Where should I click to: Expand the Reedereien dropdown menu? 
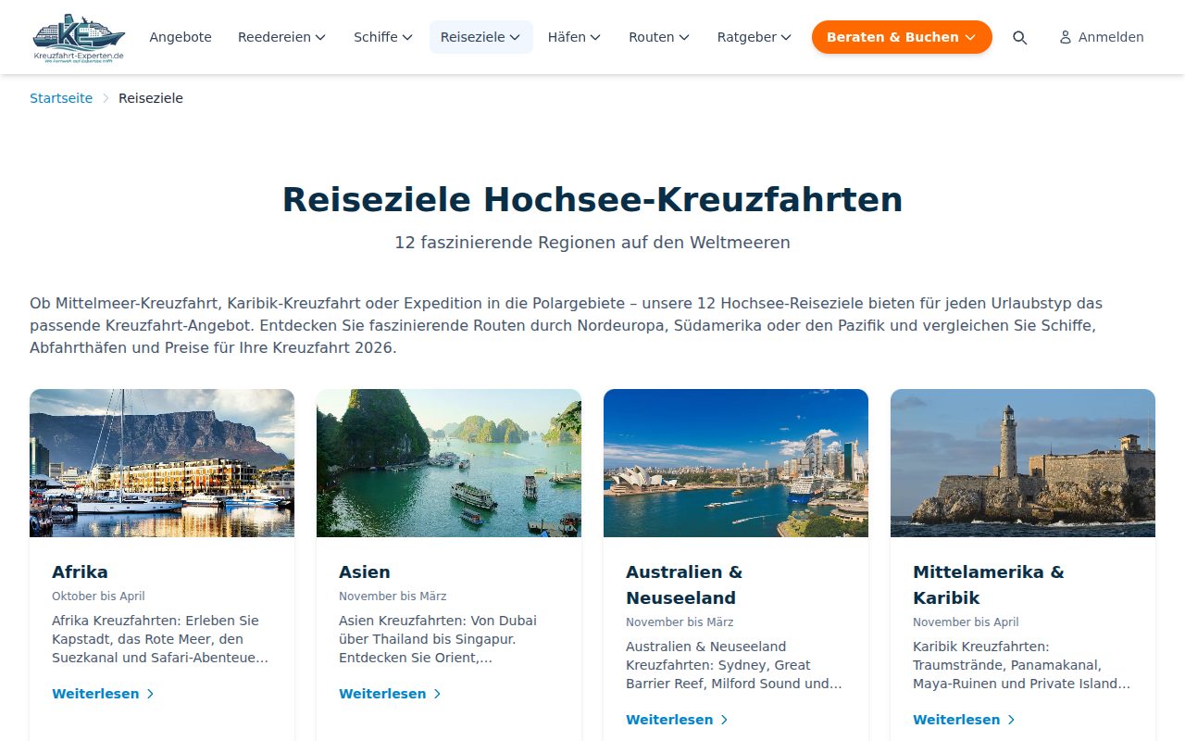coord(282,37)
